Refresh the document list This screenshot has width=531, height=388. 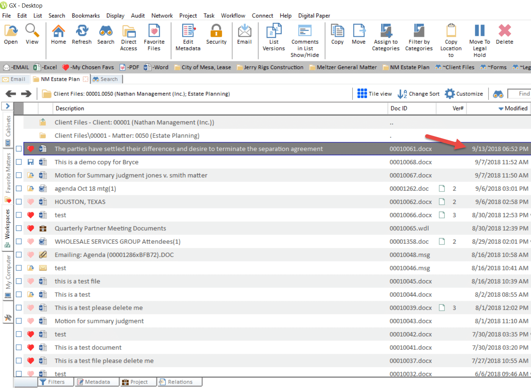pyautogui.click(x=82, y=34)
